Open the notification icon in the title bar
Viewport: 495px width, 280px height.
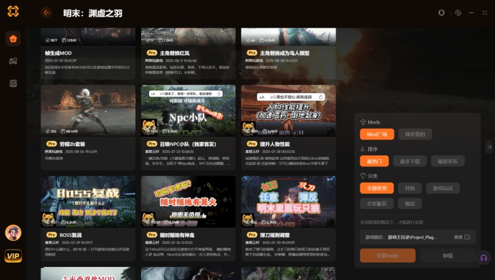pos(441,12)
